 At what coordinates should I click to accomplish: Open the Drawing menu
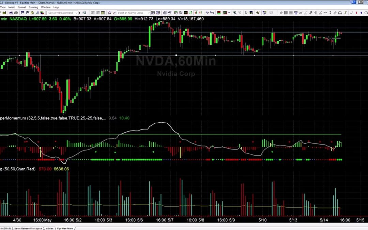pos(33,7)
